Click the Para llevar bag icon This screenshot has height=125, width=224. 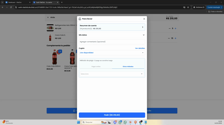(80, 19)
